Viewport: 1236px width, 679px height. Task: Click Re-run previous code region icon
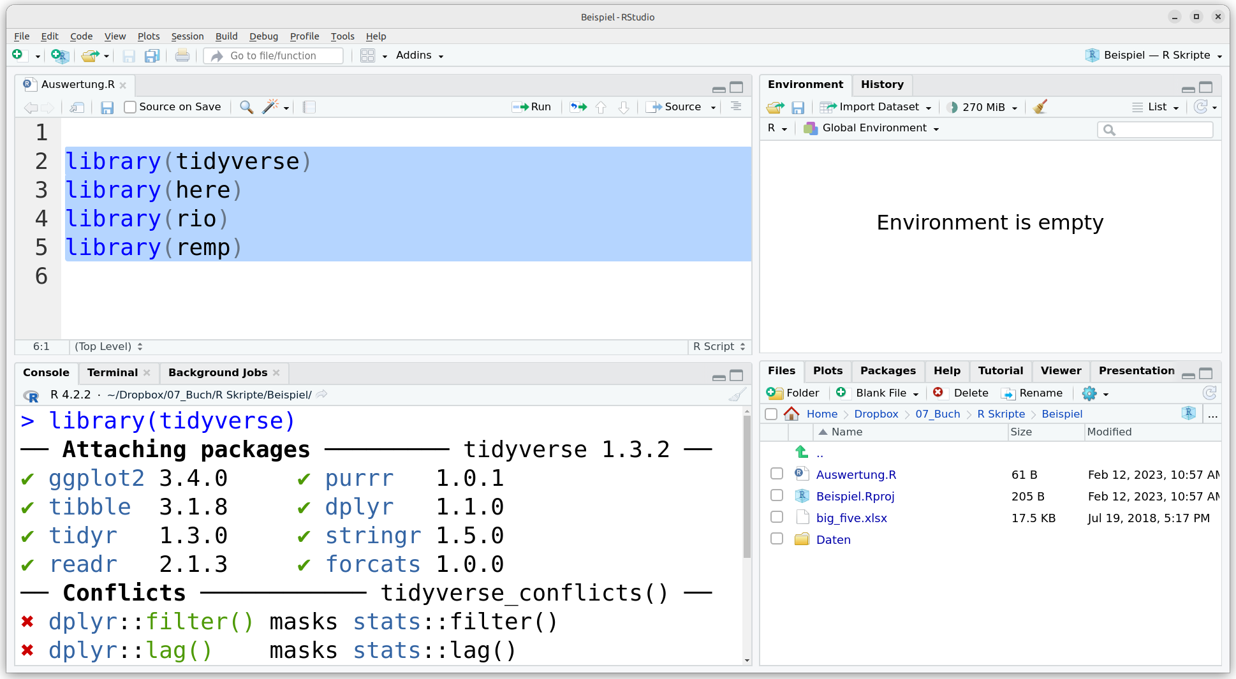tap(578, 107)
